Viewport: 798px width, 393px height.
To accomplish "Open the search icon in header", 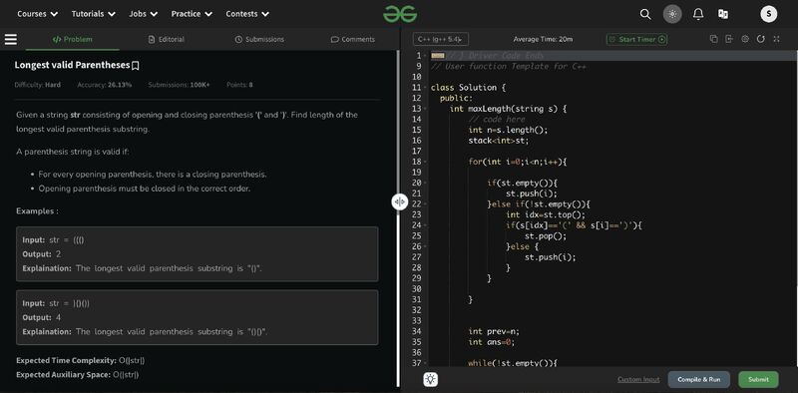I will (645, 14).
